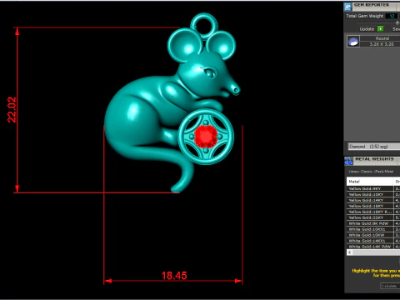Click the metal list scroll-left arrow
Screen dimensions: 400x300
click(350, 252)
